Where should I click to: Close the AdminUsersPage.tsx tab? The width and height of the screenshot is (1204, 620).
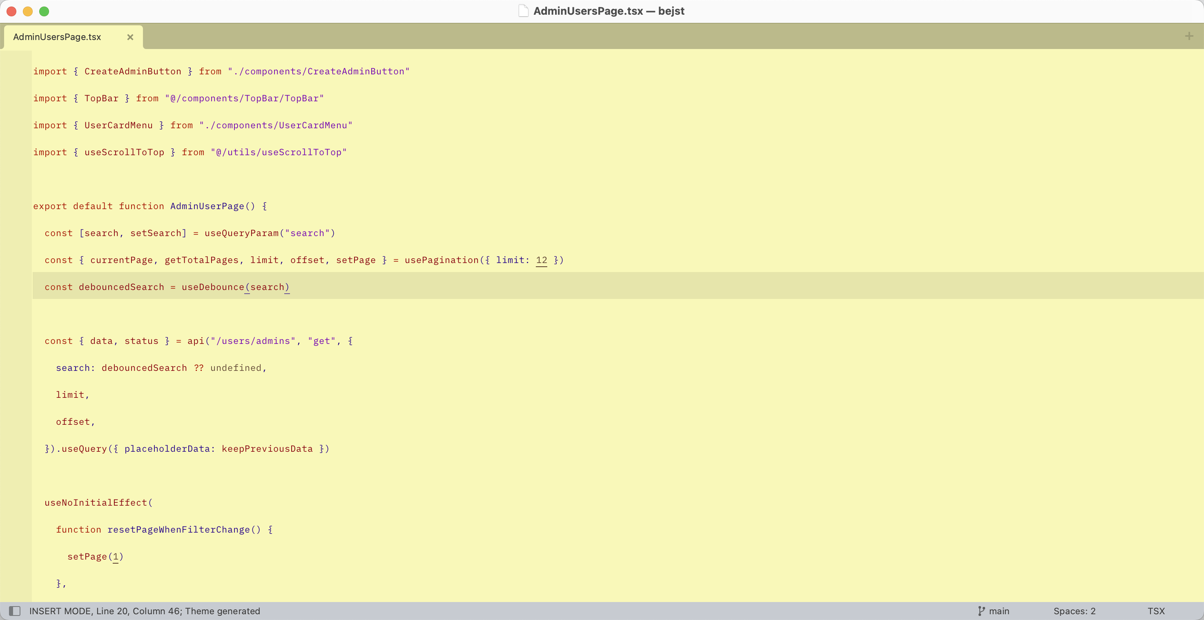tap(130, 37)
